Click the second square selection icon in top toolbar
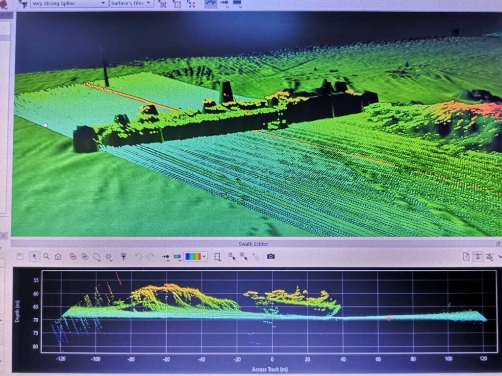 (x=176, y=4)
